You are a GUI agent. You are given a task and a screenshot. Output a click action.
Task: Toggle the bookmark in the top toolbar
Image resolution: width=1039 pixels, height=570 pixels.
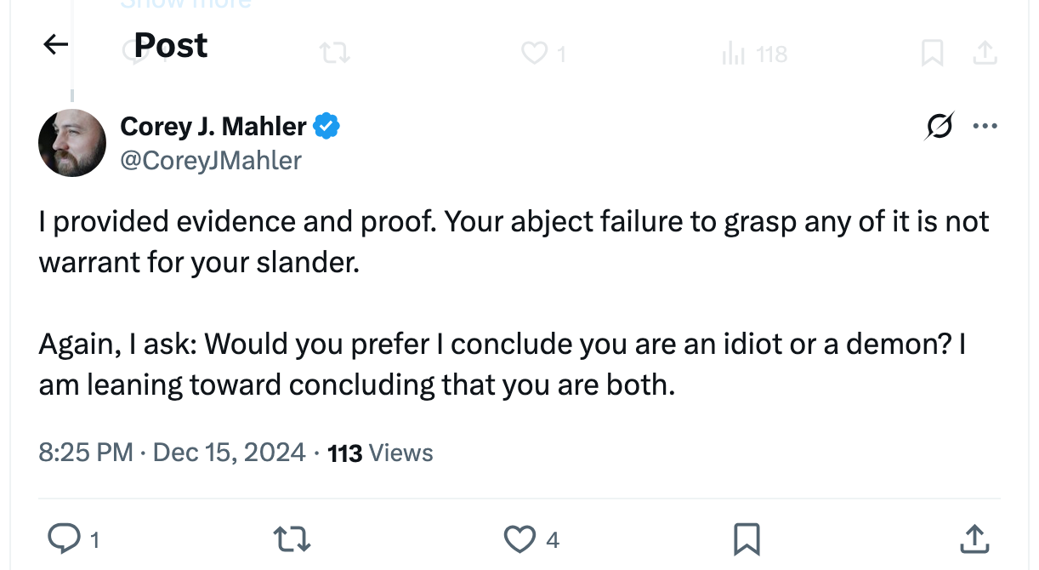coord(933,53)
